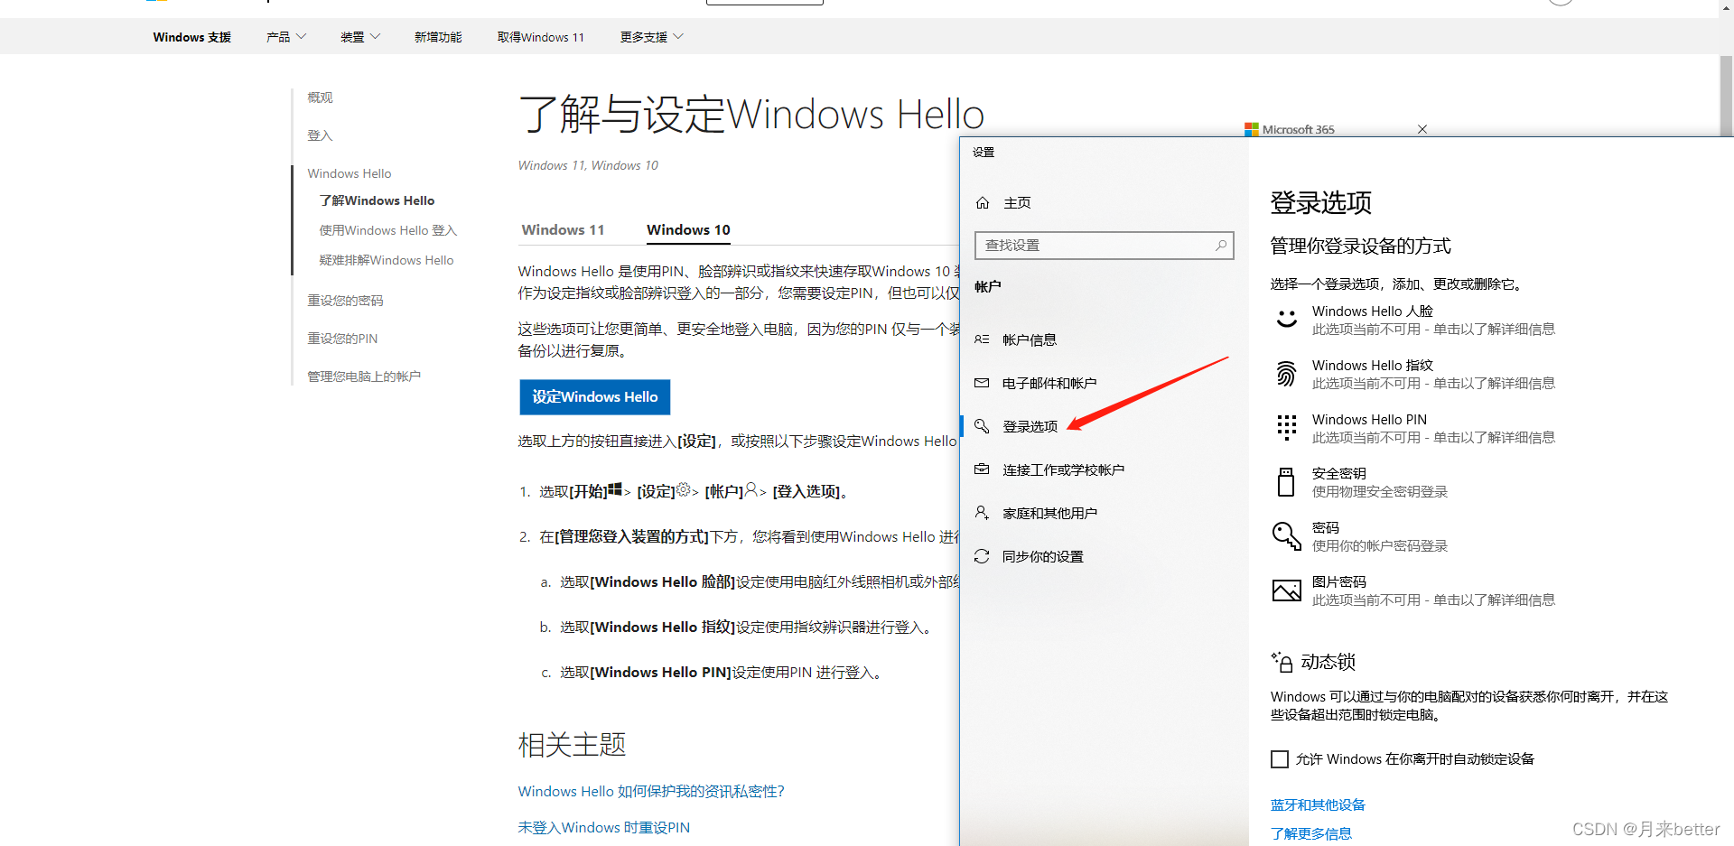Image resolution: width=1734 pixels, height=846 pixels.
Task: Select 管理您电脑上的帐户 in sidebar
Action: 364,377
